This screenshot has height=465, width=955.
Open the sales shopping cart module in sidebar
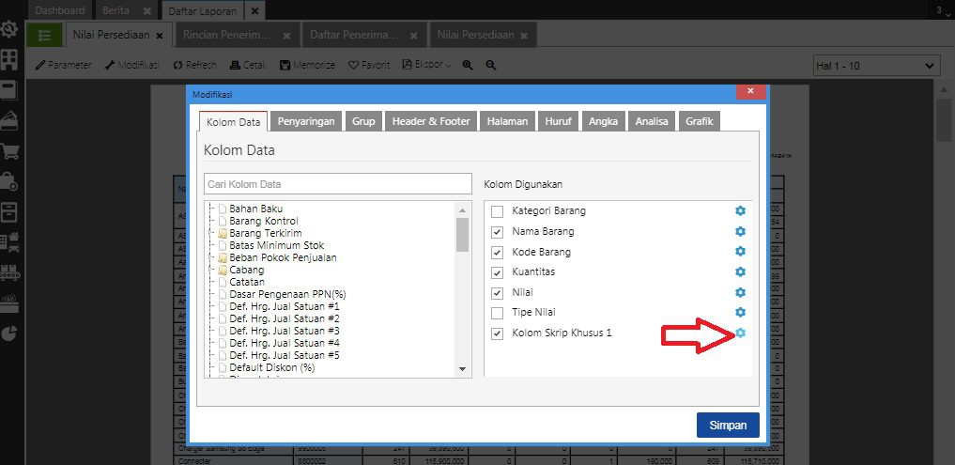(x=9, y=150)
